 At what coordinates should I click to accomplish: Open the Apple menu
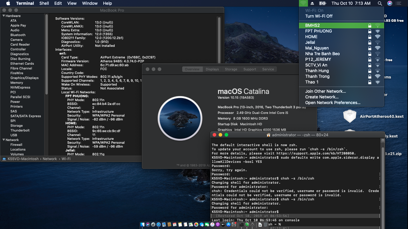point(8,3)
